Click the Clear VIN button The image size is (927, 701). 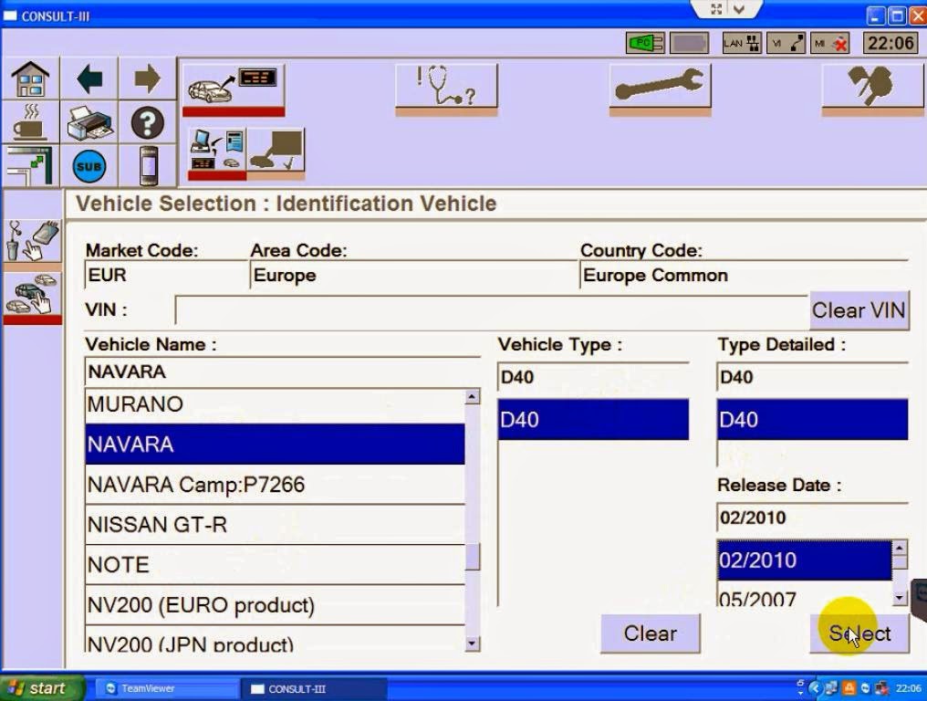click(859, 310)
